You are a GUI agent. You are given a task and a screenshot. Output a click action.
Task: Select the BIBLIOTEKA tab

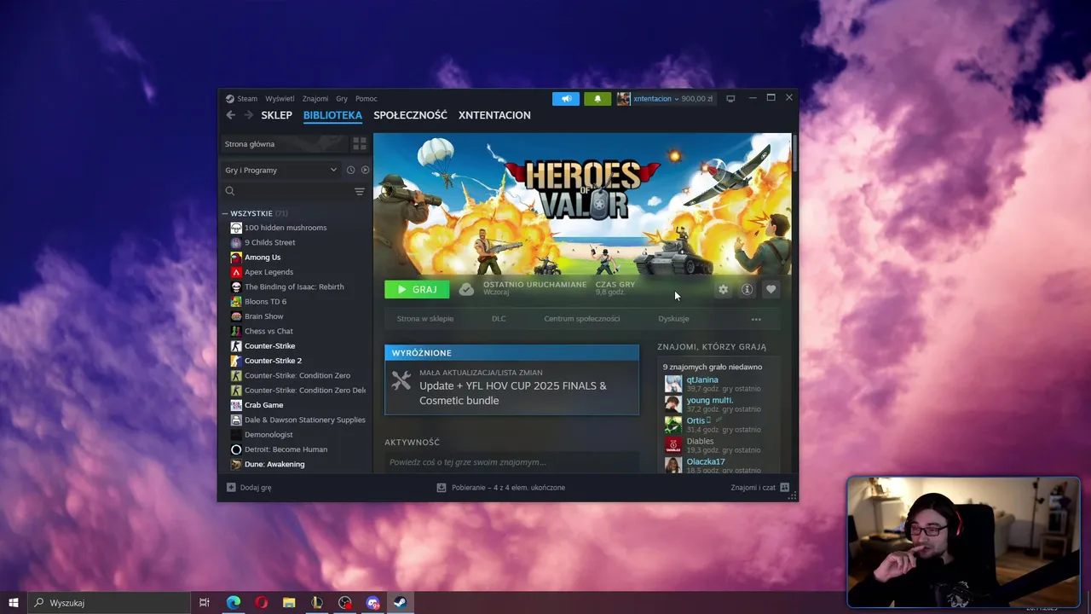tap(332, 115)
